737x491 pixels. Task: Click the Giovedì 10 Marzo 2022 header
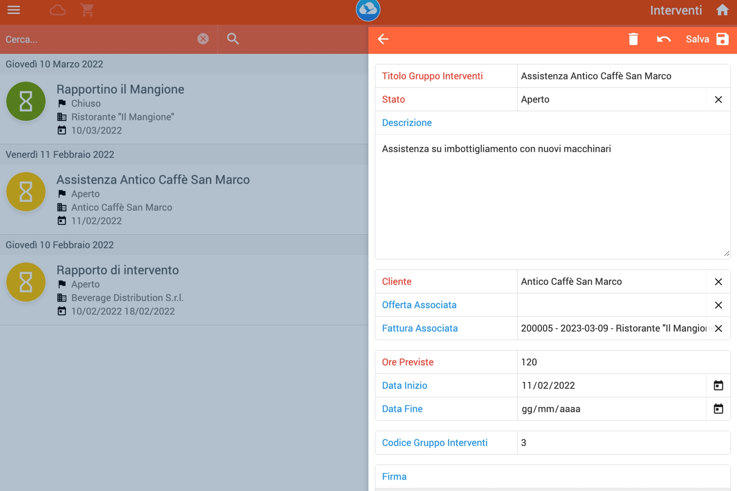(x=184, y=64)
